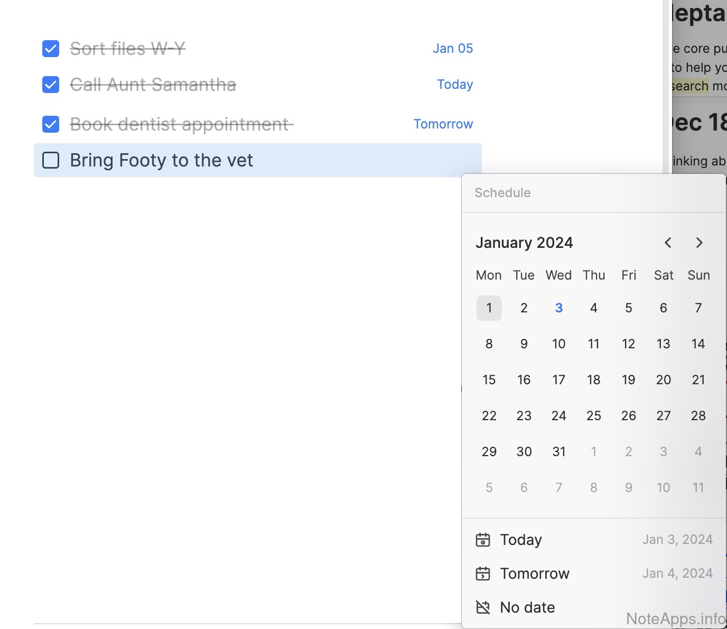Choose January 31 in date picker
Screen dimensions: 727x629
558,452
